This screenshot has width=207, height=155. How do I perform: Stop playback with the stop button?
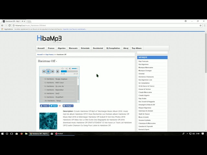[x=58, y=71]
